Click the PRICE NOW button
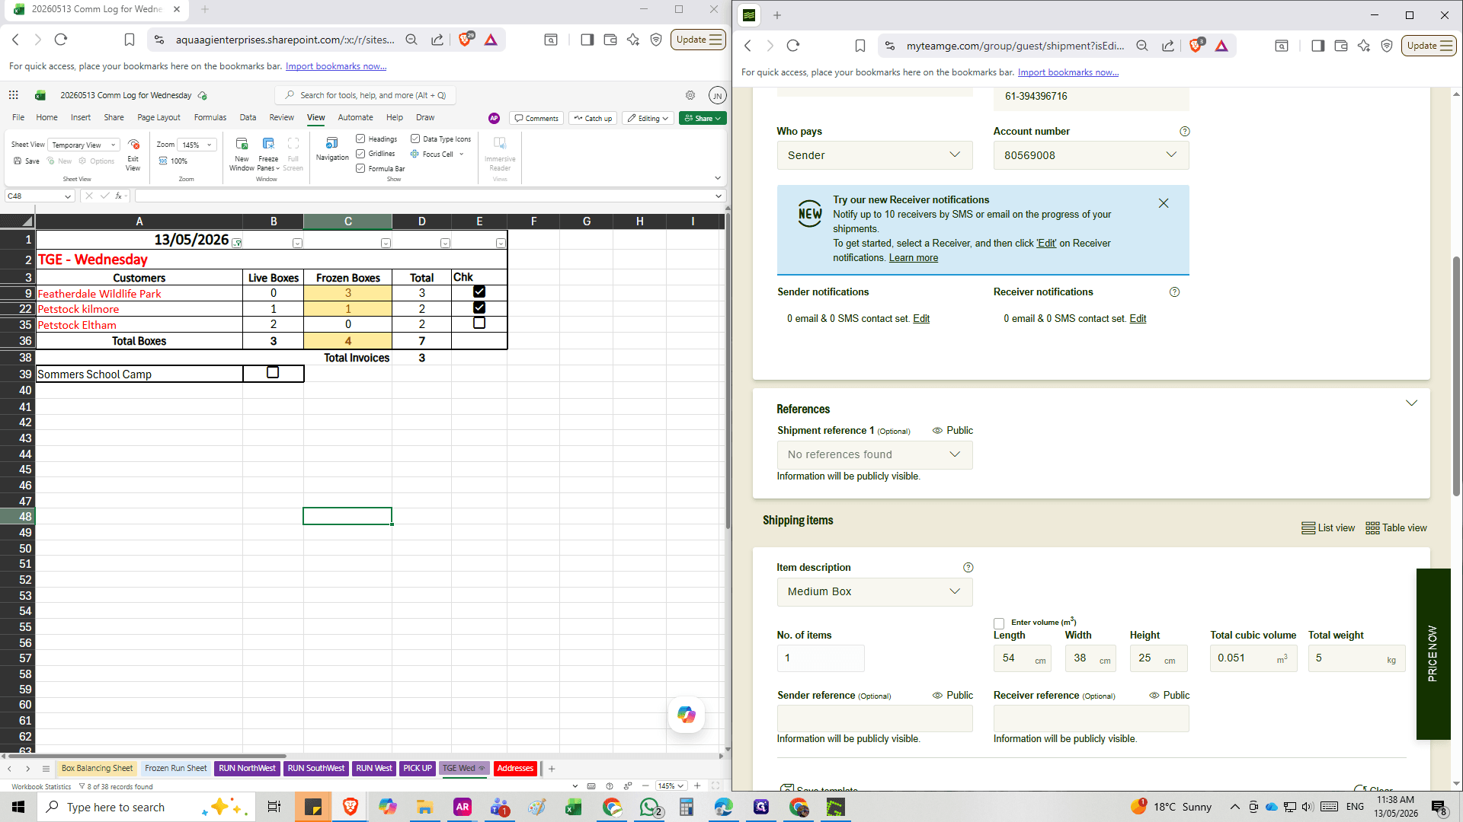The height and width of the screenshot is (822, 1463). [x=1433, y=655]
